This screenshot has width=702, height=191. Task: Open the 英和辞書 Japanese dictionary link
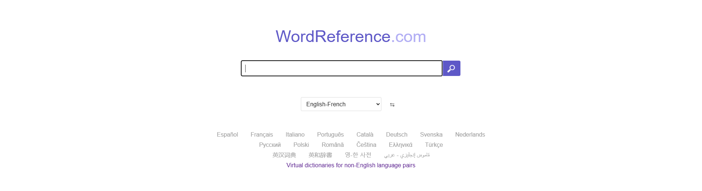coord(320,155)
